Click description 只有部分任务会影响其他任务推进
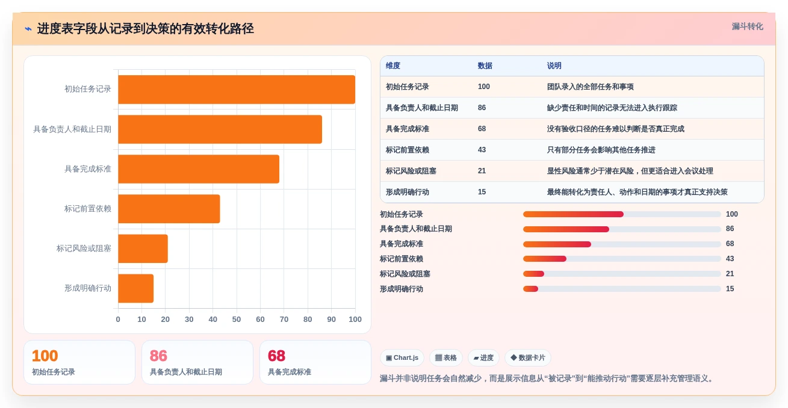This screenshot has width=788, height=408. (x=601, y=150)
